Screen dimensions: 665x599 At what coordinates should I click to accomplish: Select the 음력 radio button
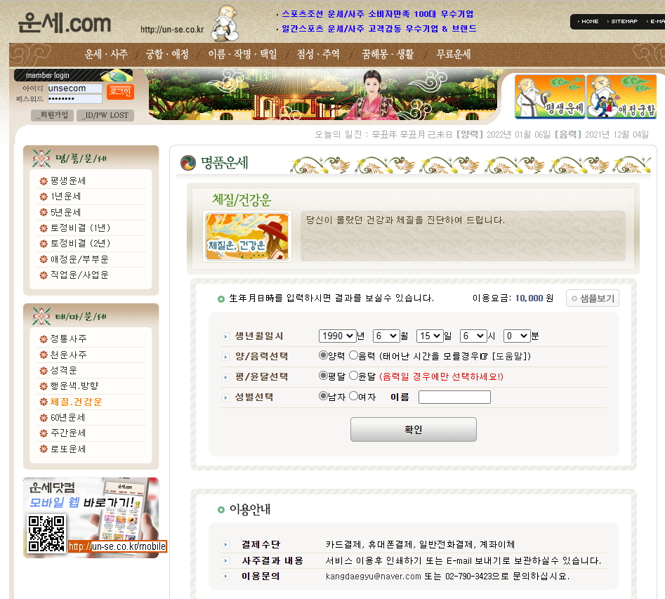pos(353,356)
